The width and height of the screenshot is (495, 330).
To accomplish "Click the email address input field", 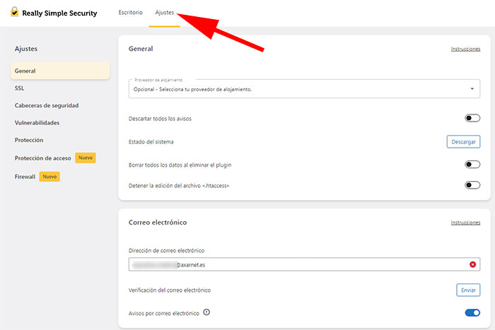I will coord(304,264).
